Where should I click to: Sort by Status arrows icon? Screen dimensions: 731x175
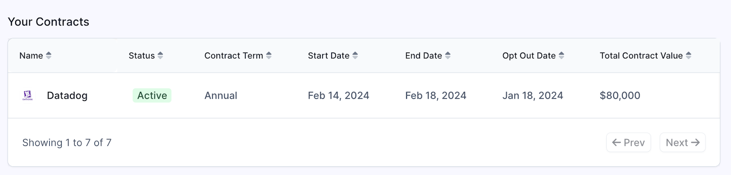click(160, 55)
